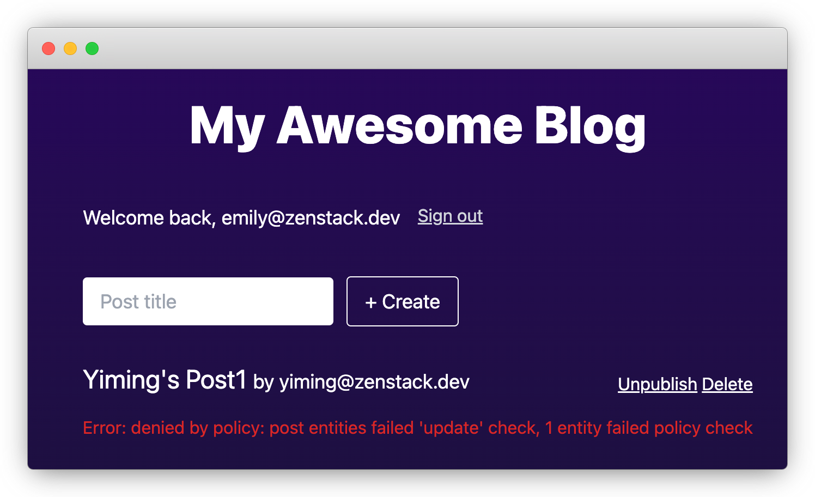Screen dimensions: 815x497
Task: Click the word Blog in the heading
Action: tap(589, 126)
